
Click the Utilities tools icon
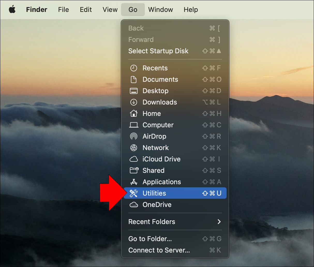[x=133, y=193]
